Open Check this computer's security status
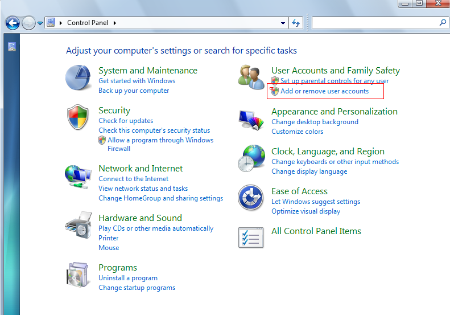This screenshot has width=450, height=315. [154, 130]
